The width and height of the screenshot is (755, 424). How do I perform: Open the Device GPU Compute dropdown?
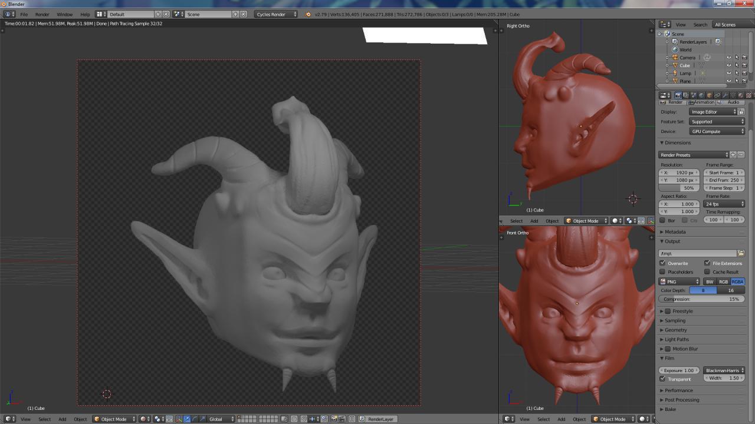coord(717,131)
